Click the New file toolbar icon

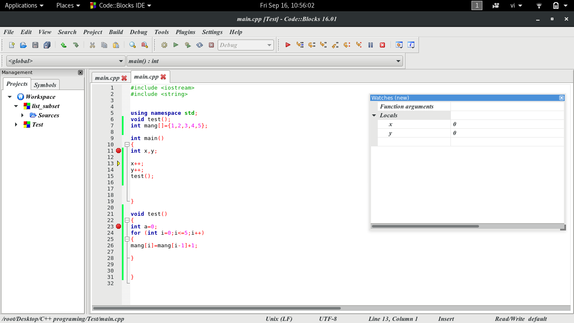pos(12,45)
